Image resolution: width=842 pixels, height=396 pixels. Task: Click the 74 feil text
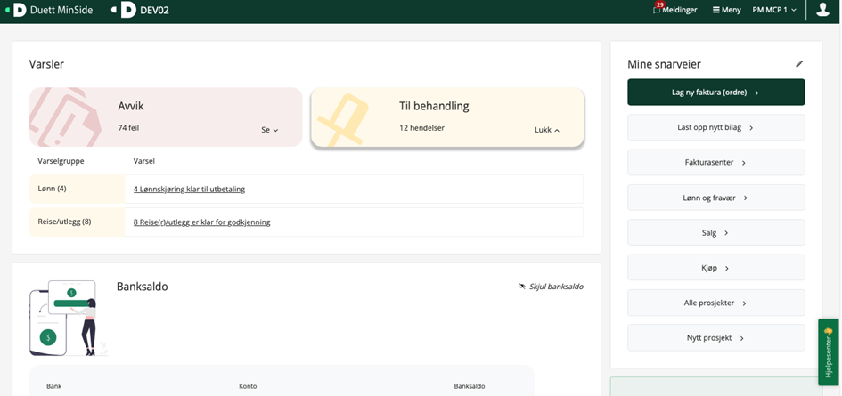point(128,128)
